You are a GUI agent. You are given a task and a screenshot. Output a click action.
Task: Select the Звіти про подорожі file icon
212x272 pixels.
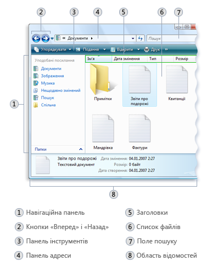140,79
